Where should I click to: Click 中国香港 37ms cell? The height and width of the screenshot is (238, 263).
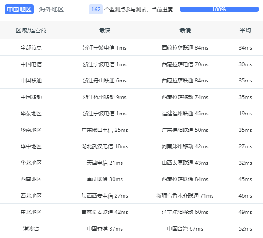pos(104,229)
